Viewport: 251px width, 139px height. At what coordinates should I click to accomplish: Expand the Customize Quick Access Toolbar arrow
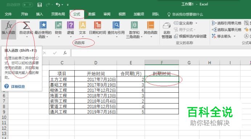68,5
